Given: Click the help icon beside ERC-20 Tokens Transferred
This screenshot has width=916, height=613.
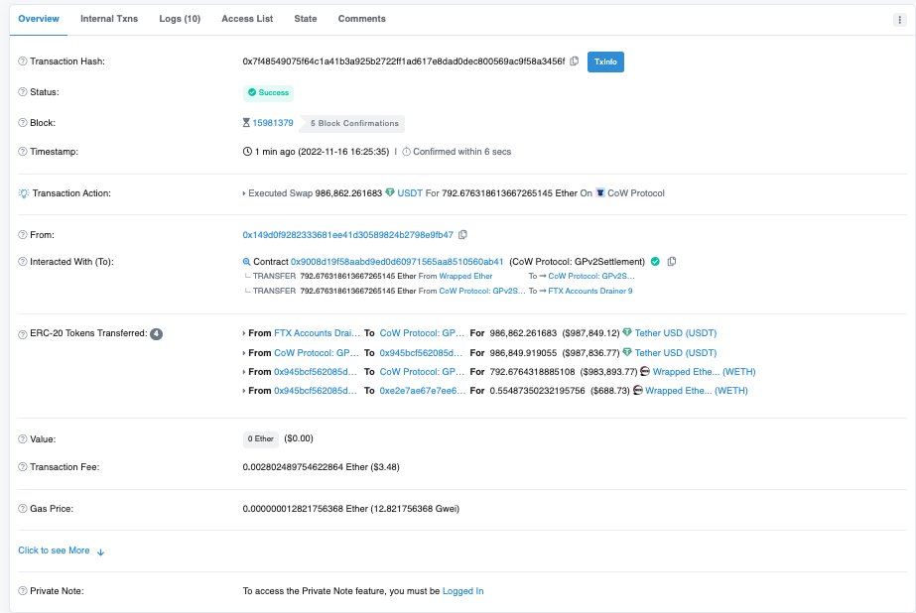Looking at the screenshot, I should coord(23,334).
